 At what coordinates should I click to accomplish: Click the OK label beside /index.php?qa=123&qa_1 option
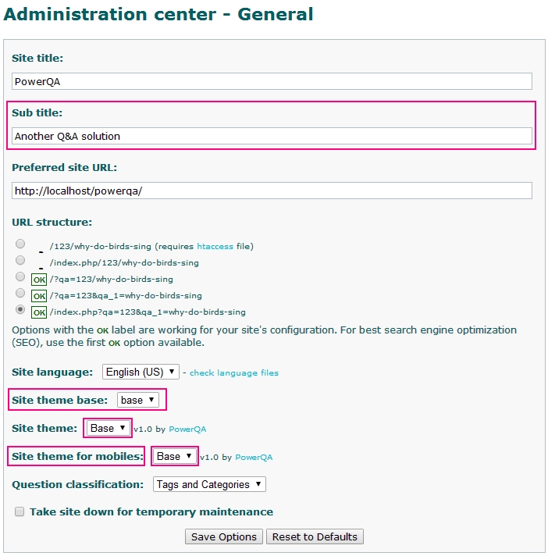38,312
